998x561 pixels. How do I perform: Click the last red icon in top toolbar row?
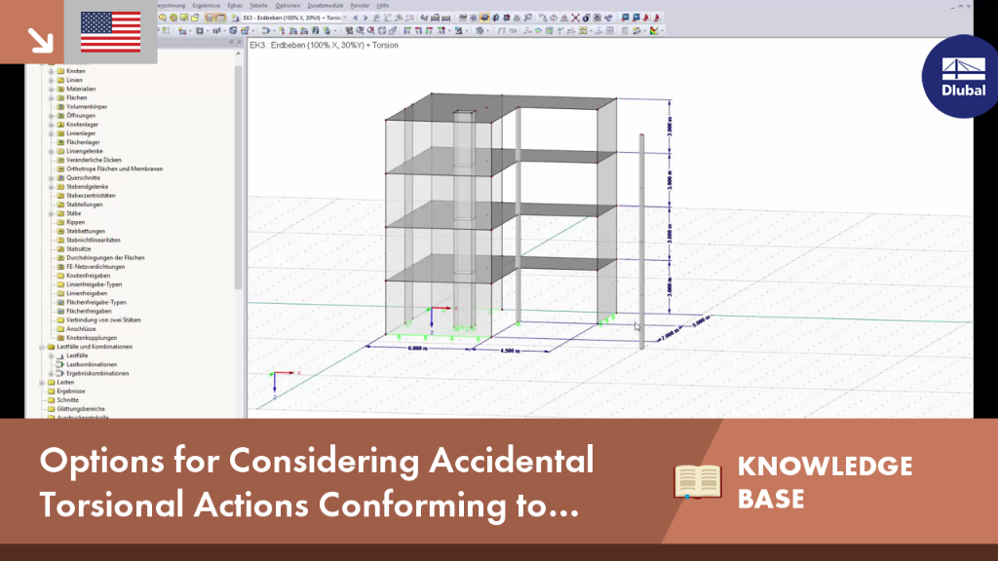(x=657, y=18)
